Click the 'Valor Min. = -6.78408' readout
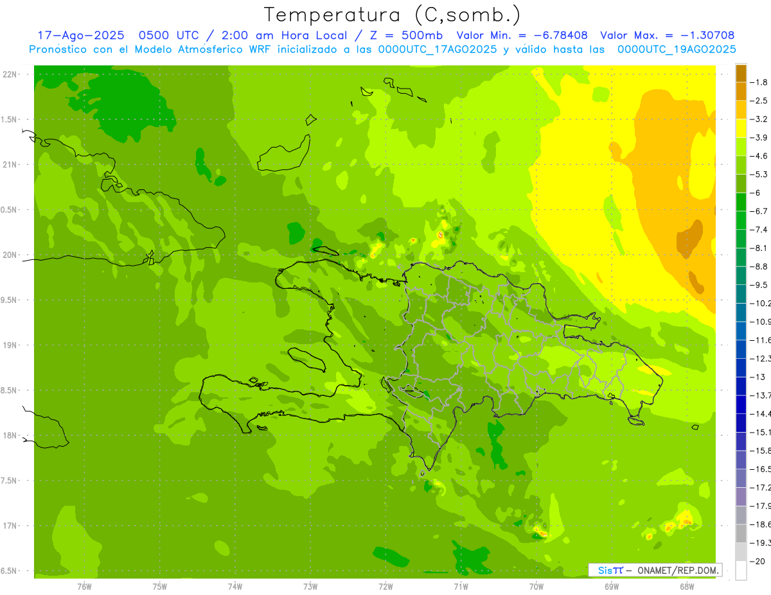Image resolution: width=771 pixels, height=595 pixels. click(522, 35)
